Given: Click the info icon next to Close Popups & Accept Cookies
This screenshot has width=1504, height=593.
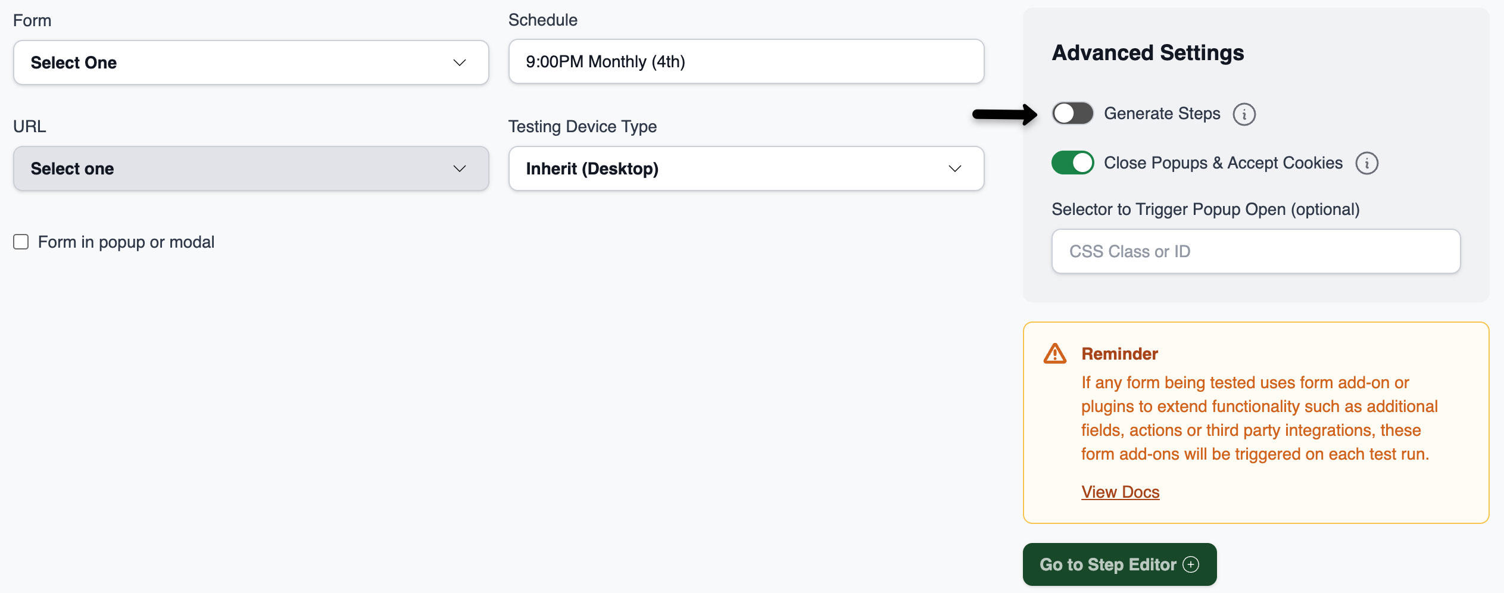Looking at the screenshot, I should [x=1366, y=163].
